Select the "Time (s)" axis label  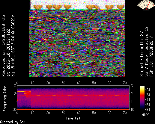point(73,118)
